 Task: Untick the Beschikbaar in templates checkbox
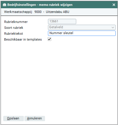point(49,39)
